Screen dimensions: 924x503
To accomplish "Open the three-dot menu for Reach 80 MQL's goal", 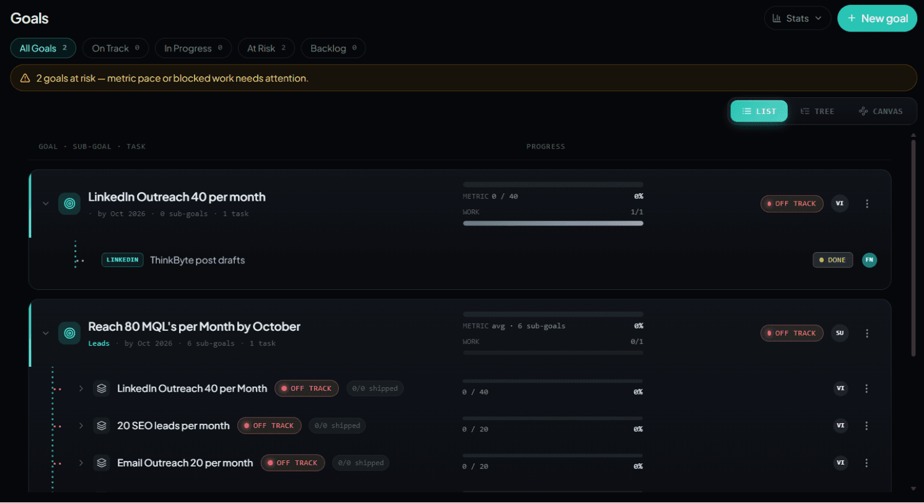I will (867, 333).
